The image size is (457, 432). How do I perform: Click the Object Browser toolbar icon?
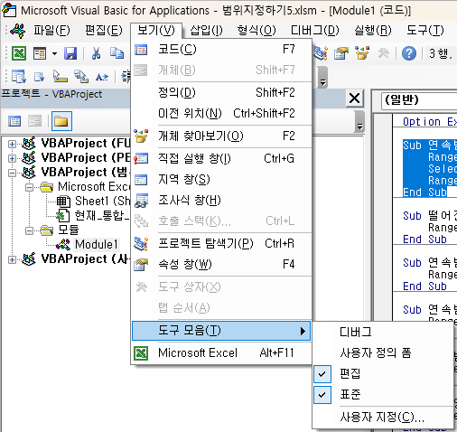tap(362, 53)
